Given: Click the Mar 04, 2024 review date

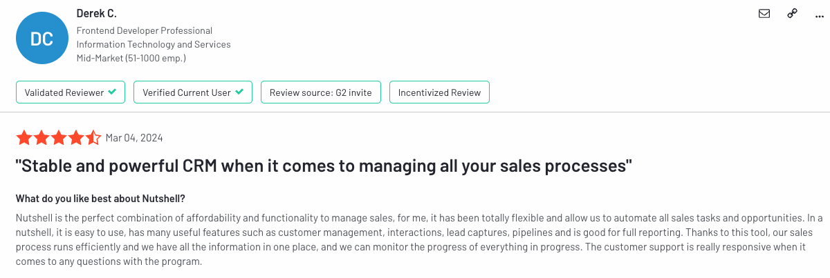Looking at the screenshot, I should (134, 138).
